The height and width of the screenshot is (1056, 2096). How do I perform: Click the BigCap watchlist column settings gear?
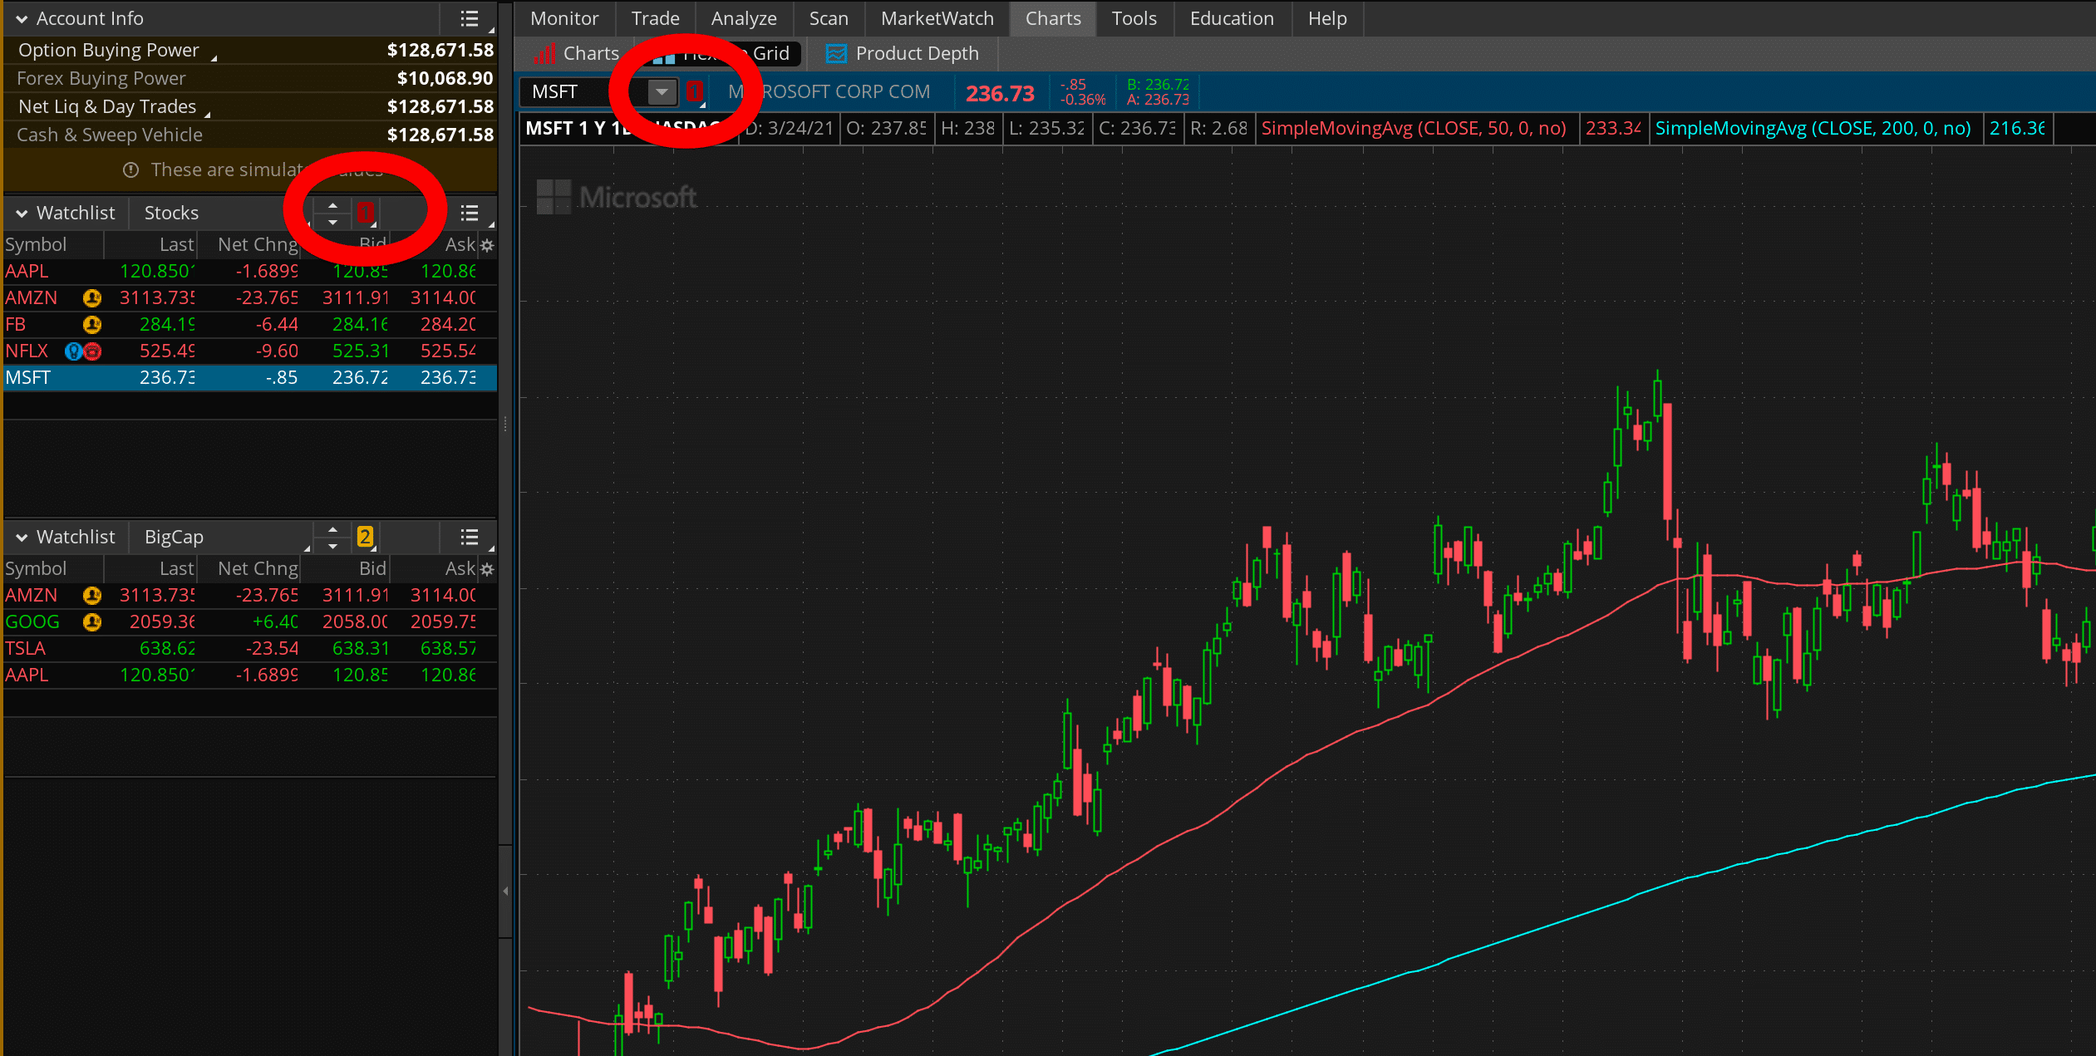pos(488,569)
